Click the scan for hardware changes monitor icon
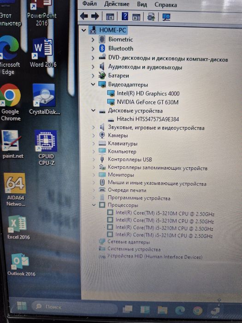 pyautogui.click(x=166, y=17)
